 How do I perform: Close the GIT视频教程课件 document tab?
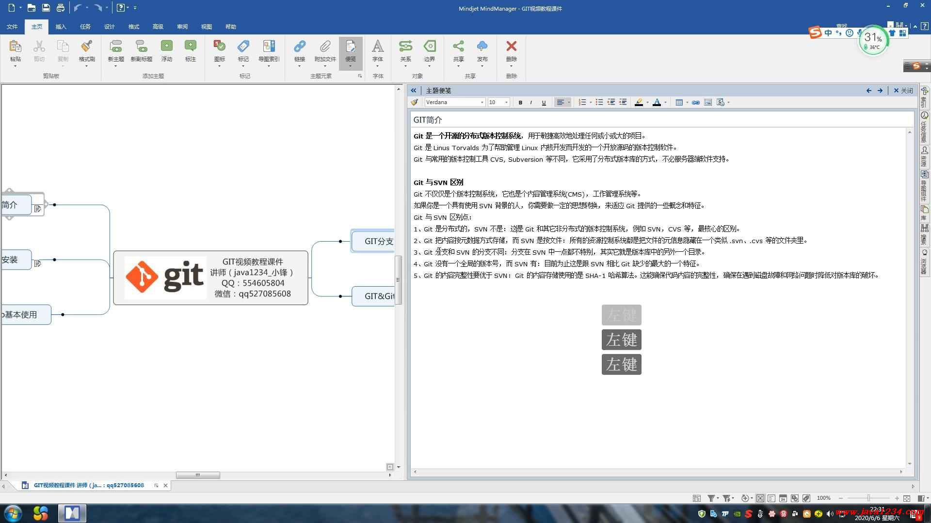pos(165,485)
